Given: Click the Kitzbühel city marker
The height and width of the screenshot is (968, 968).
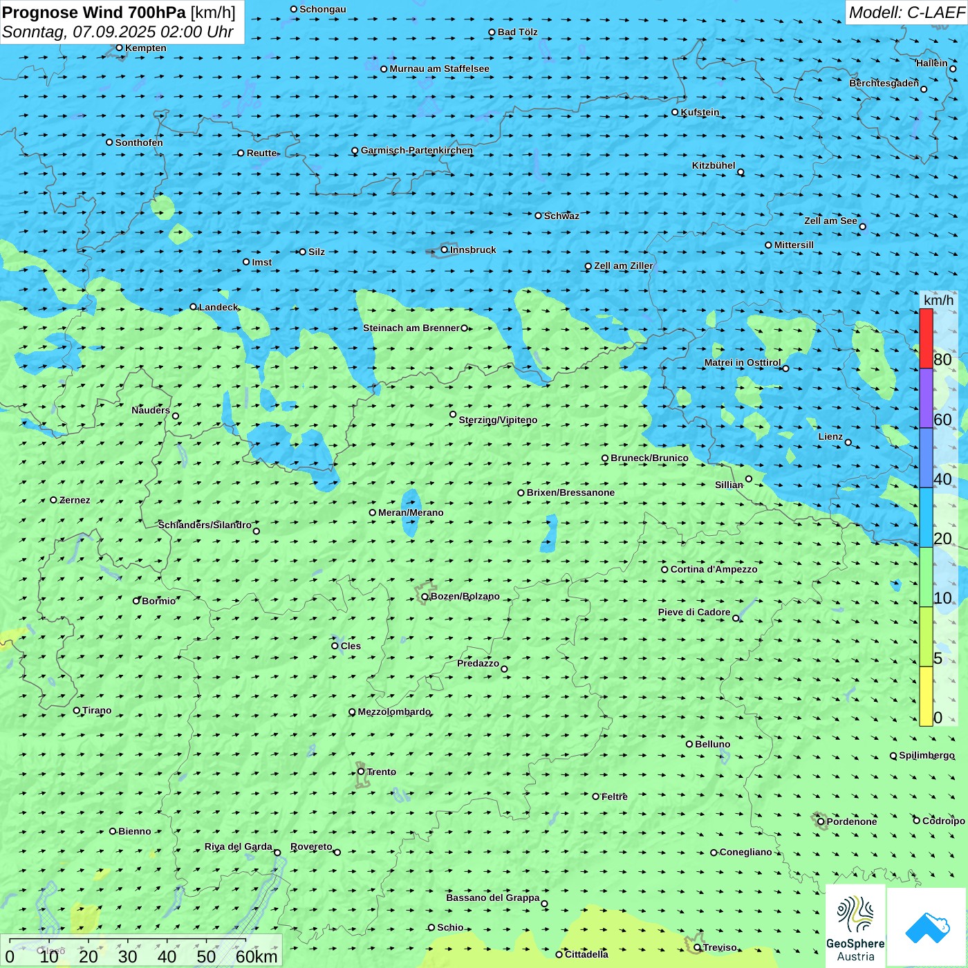Looking at the screenshot, I should click(741, 172).
